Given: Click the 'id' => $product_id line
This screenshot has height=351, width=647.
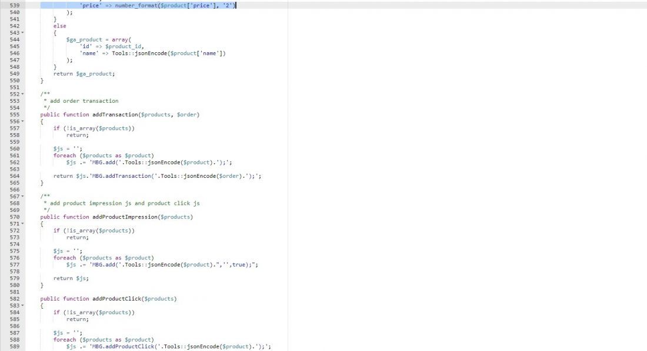Looking at the screenshot, I should pos(111,46).
